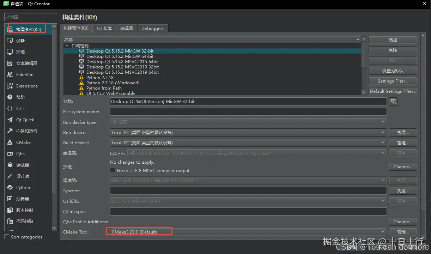Switch to the Debuggers tab
The height and width of the screenshot is (254, 431).
tap(153, 29)
